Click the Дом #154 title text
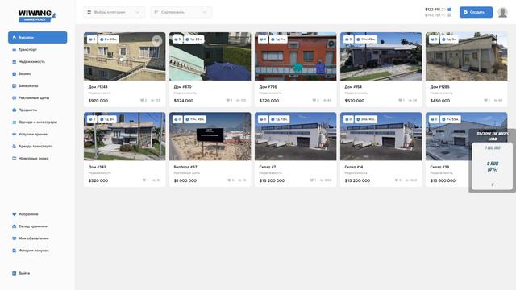This screenshot has width=516, height=290. [x=353, y=87]
